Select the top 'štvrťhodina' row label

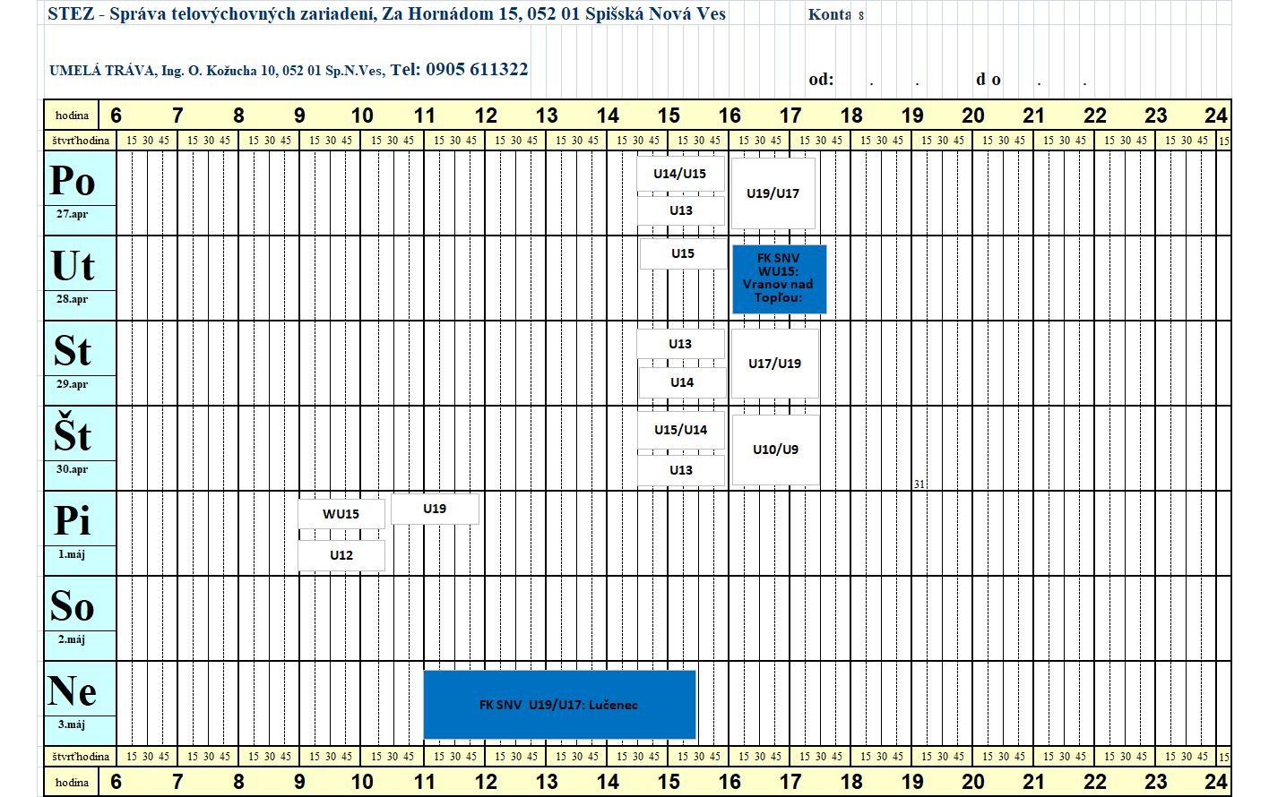point(80,141)
